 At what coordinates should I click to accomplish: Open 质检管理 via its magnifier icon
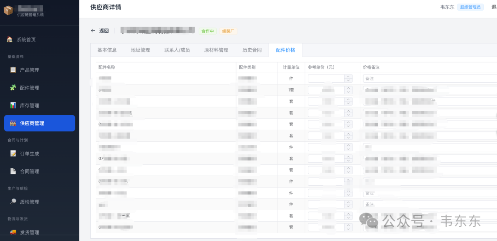[13, 201]
